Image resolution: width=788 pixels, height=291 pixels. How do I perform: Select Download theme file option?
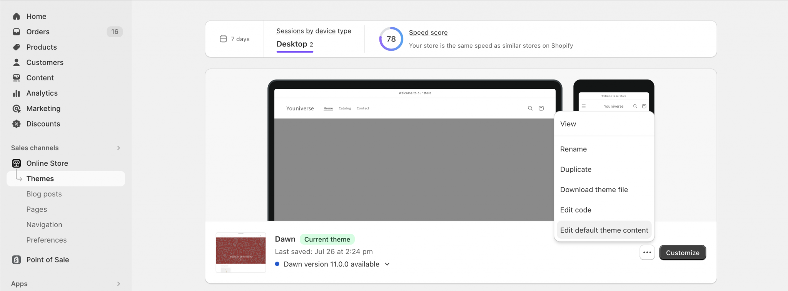(x=594, y=190)
